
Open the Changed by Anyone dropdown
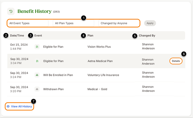[119, 23]
